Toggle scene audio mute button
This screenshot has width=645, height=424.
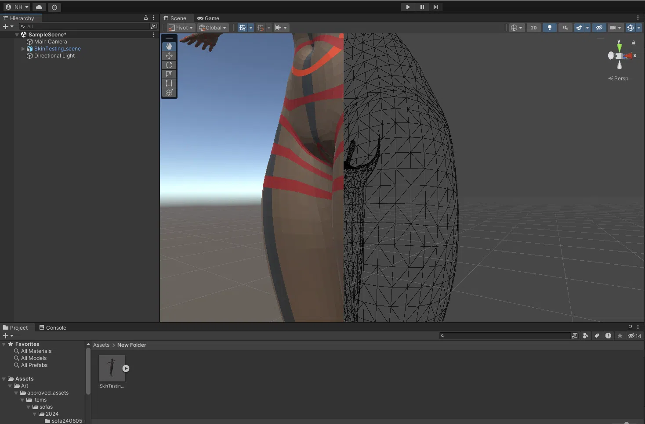pyautogui.click(x=565, y=28)
